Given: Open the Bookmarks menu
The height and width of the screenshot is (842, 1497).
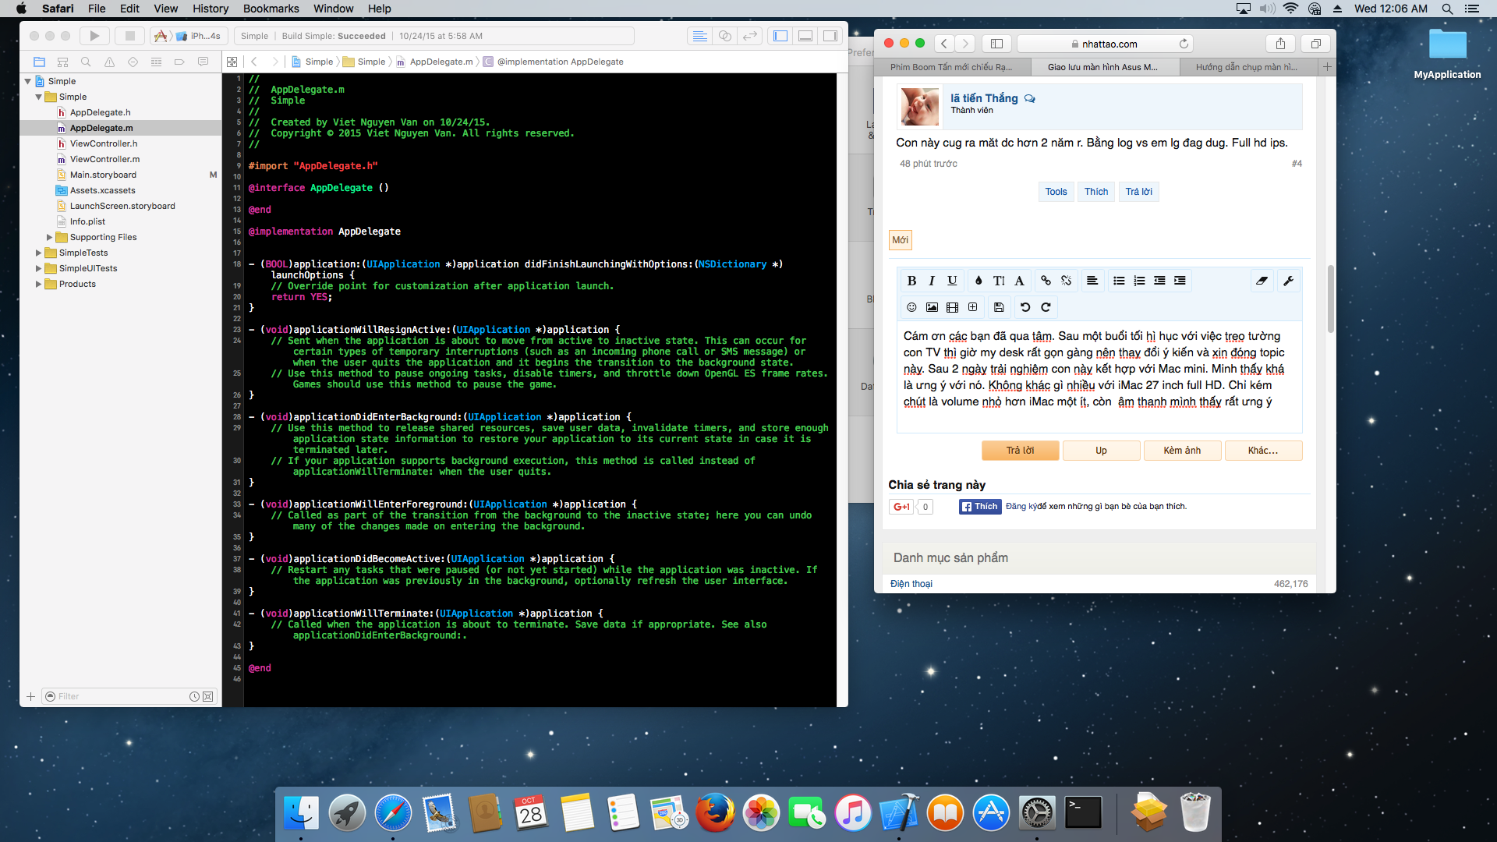Looking at the screenshot, I should [x=271, y=9].
